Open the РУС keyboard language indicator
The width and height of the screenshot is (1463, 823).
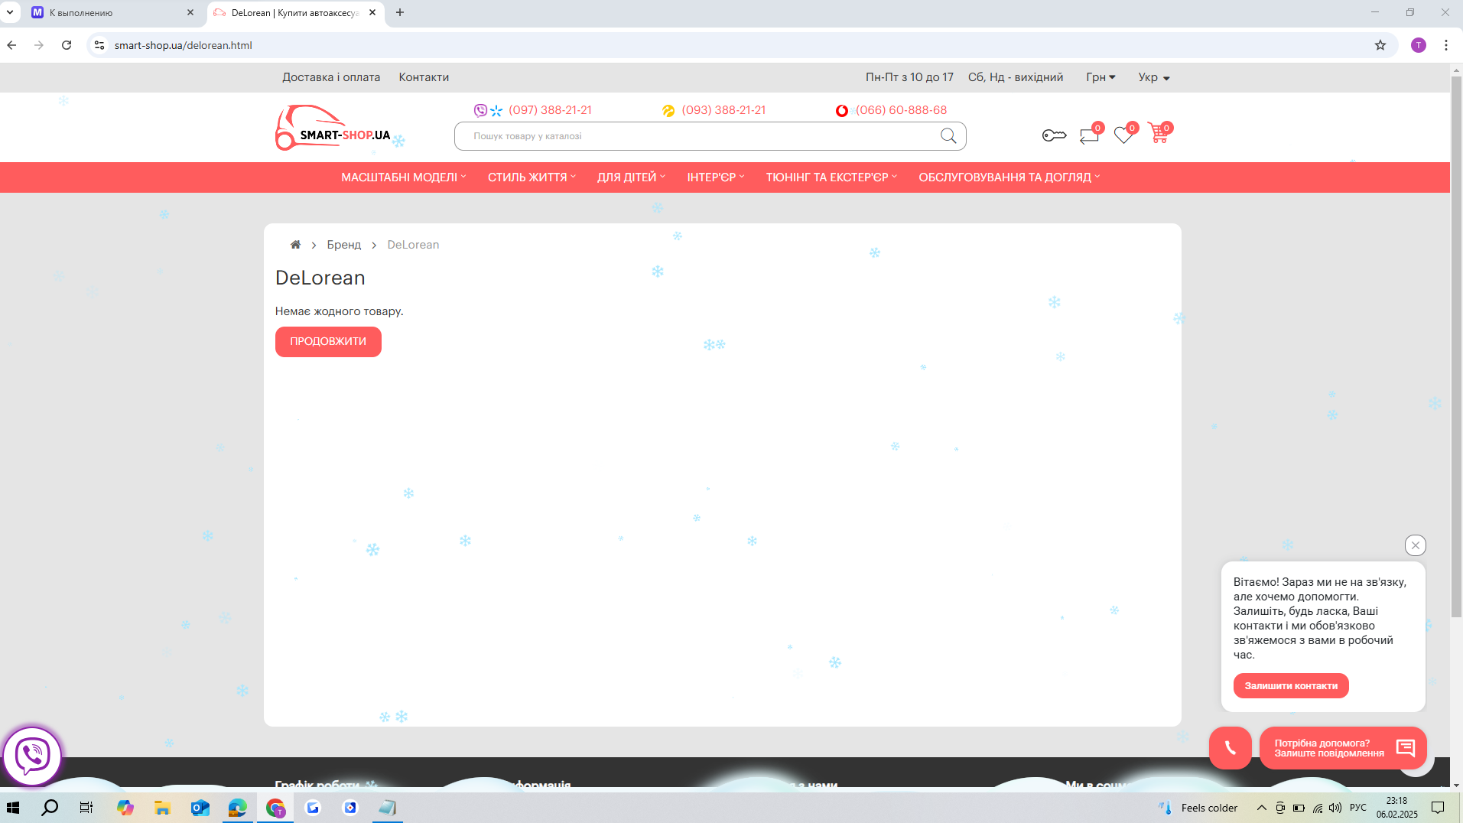pyautogui.click(x=1357, y=808)
